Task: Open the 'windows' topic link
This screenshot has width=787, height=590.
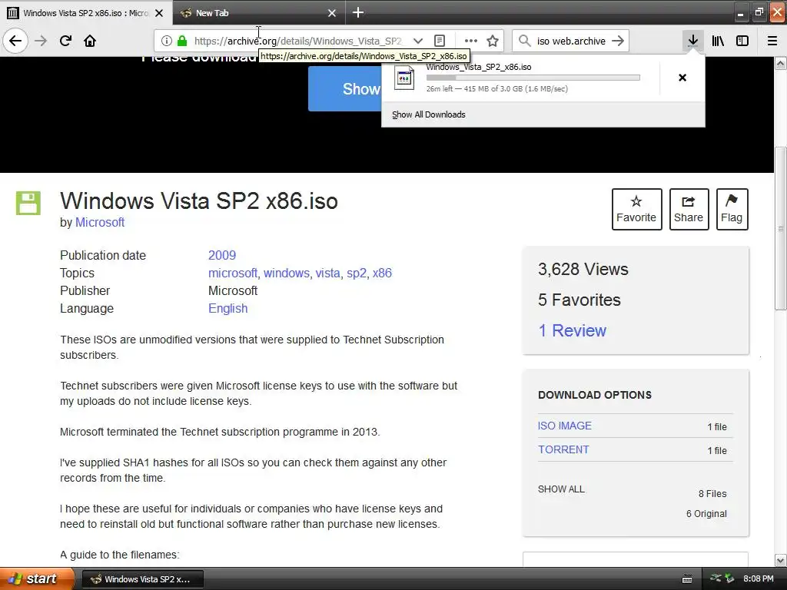Action: 287,273
